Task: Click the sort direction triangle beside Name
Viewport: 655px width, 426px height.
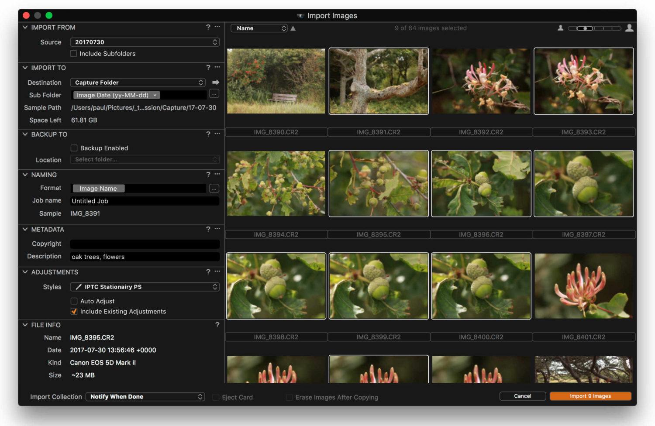Action: click(x=293, y=28)
